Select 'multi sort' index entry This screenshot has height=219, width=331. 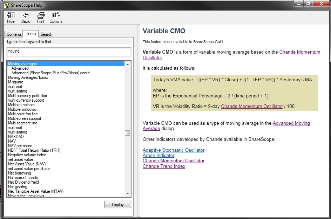click(x=15, y=87)
